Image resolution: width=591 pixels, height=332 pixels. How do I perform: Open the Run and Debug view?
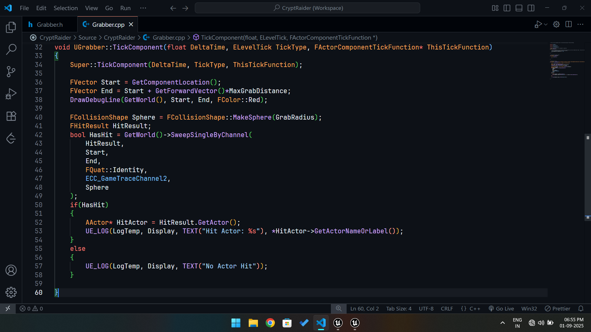(11, 94)
